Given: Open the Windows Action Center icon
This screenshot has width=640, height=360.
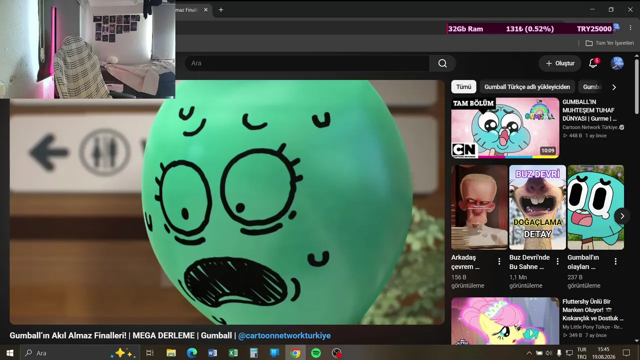Looking at the screenshot, I should point(626,353).
